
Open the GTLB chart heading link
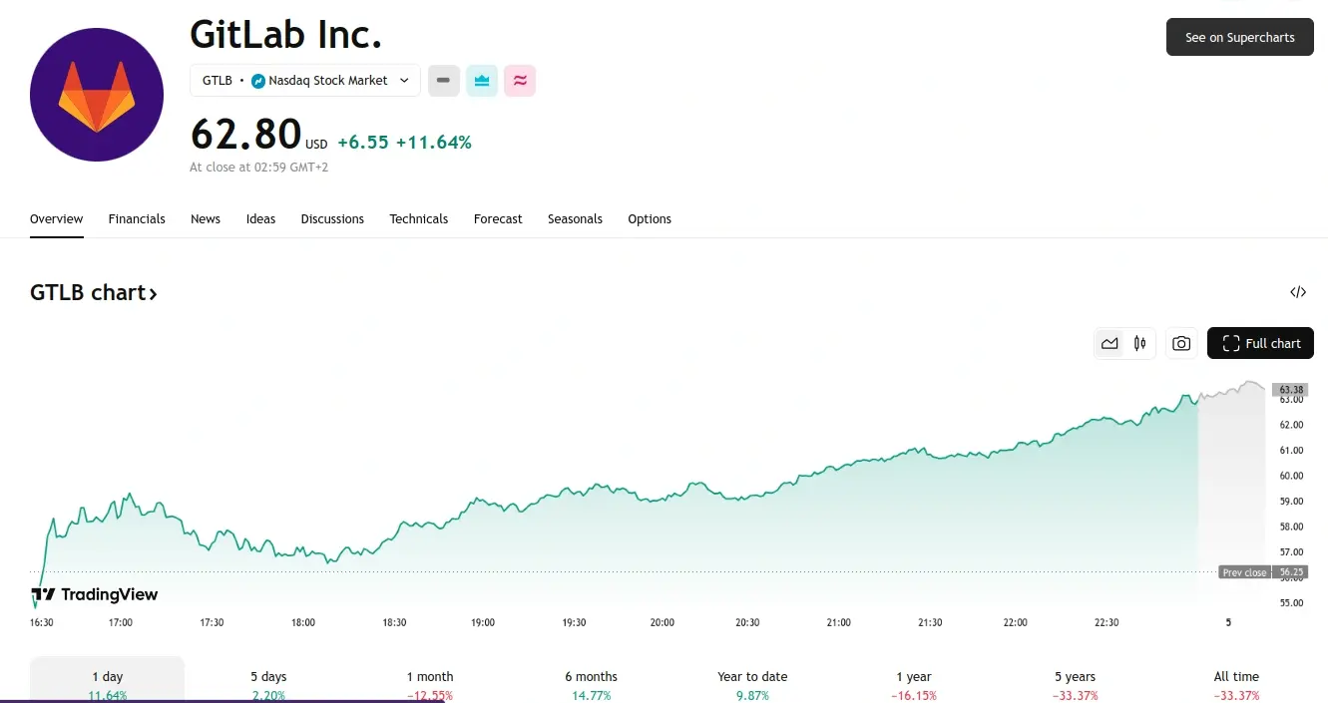[x=94, y=292]
